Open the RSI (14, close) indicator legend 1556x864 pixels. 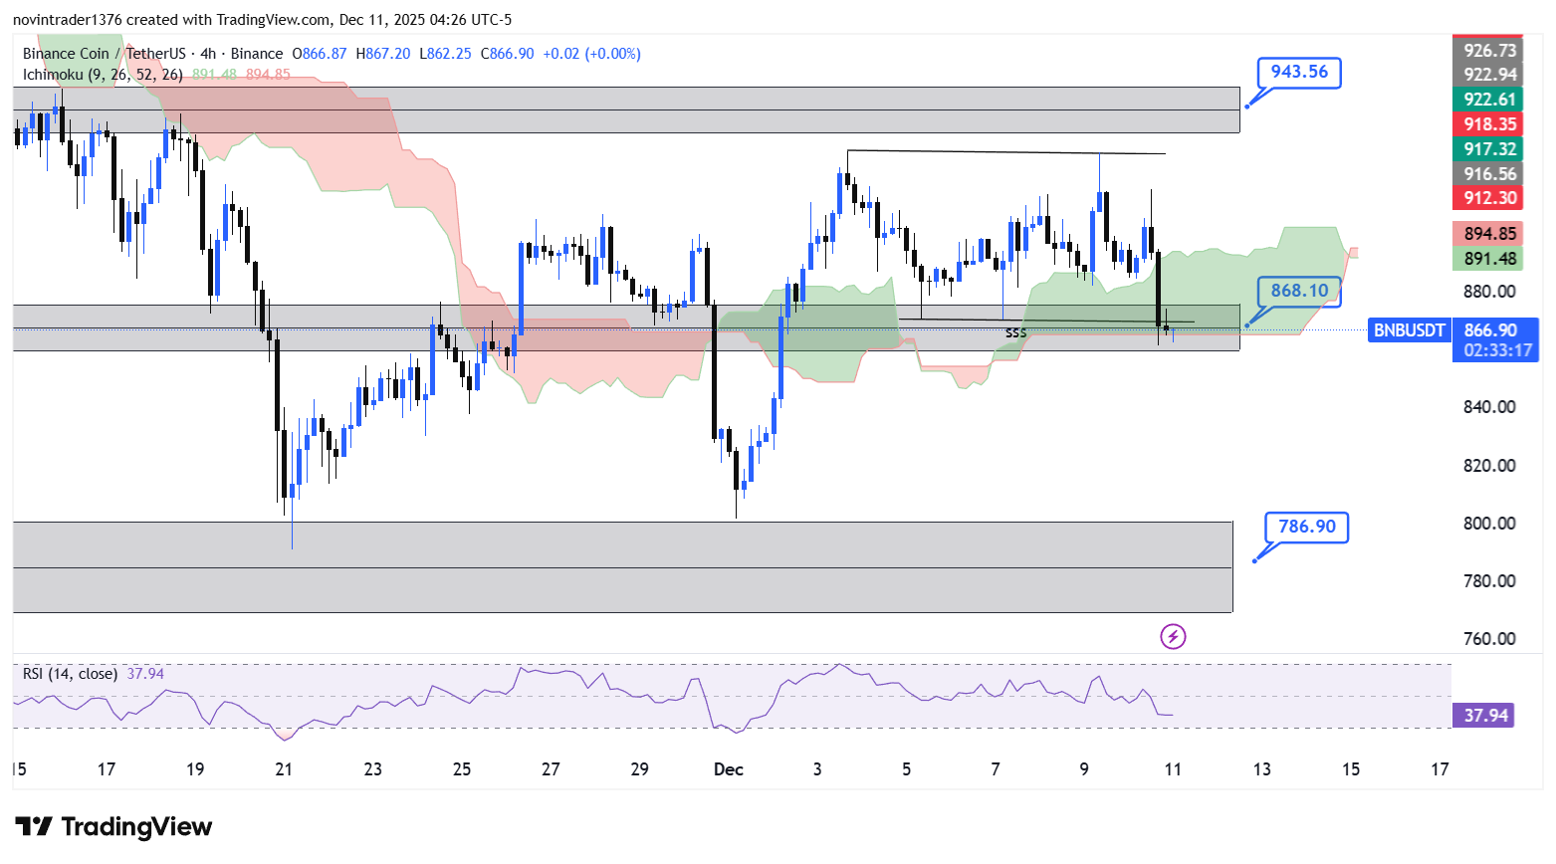70,674
